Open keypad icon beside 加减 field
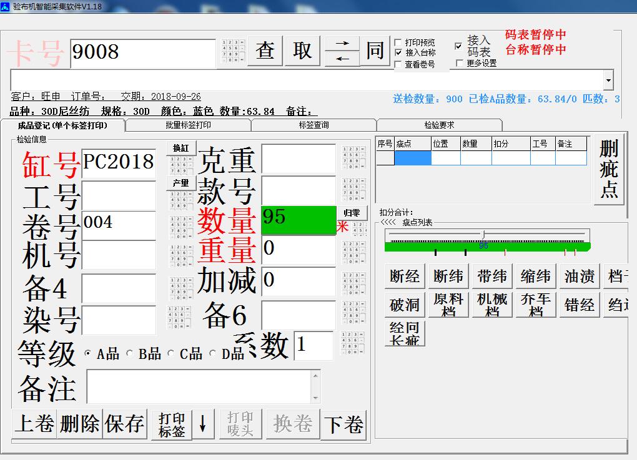This screenshot has width=637, height=460. click(353, 283)
